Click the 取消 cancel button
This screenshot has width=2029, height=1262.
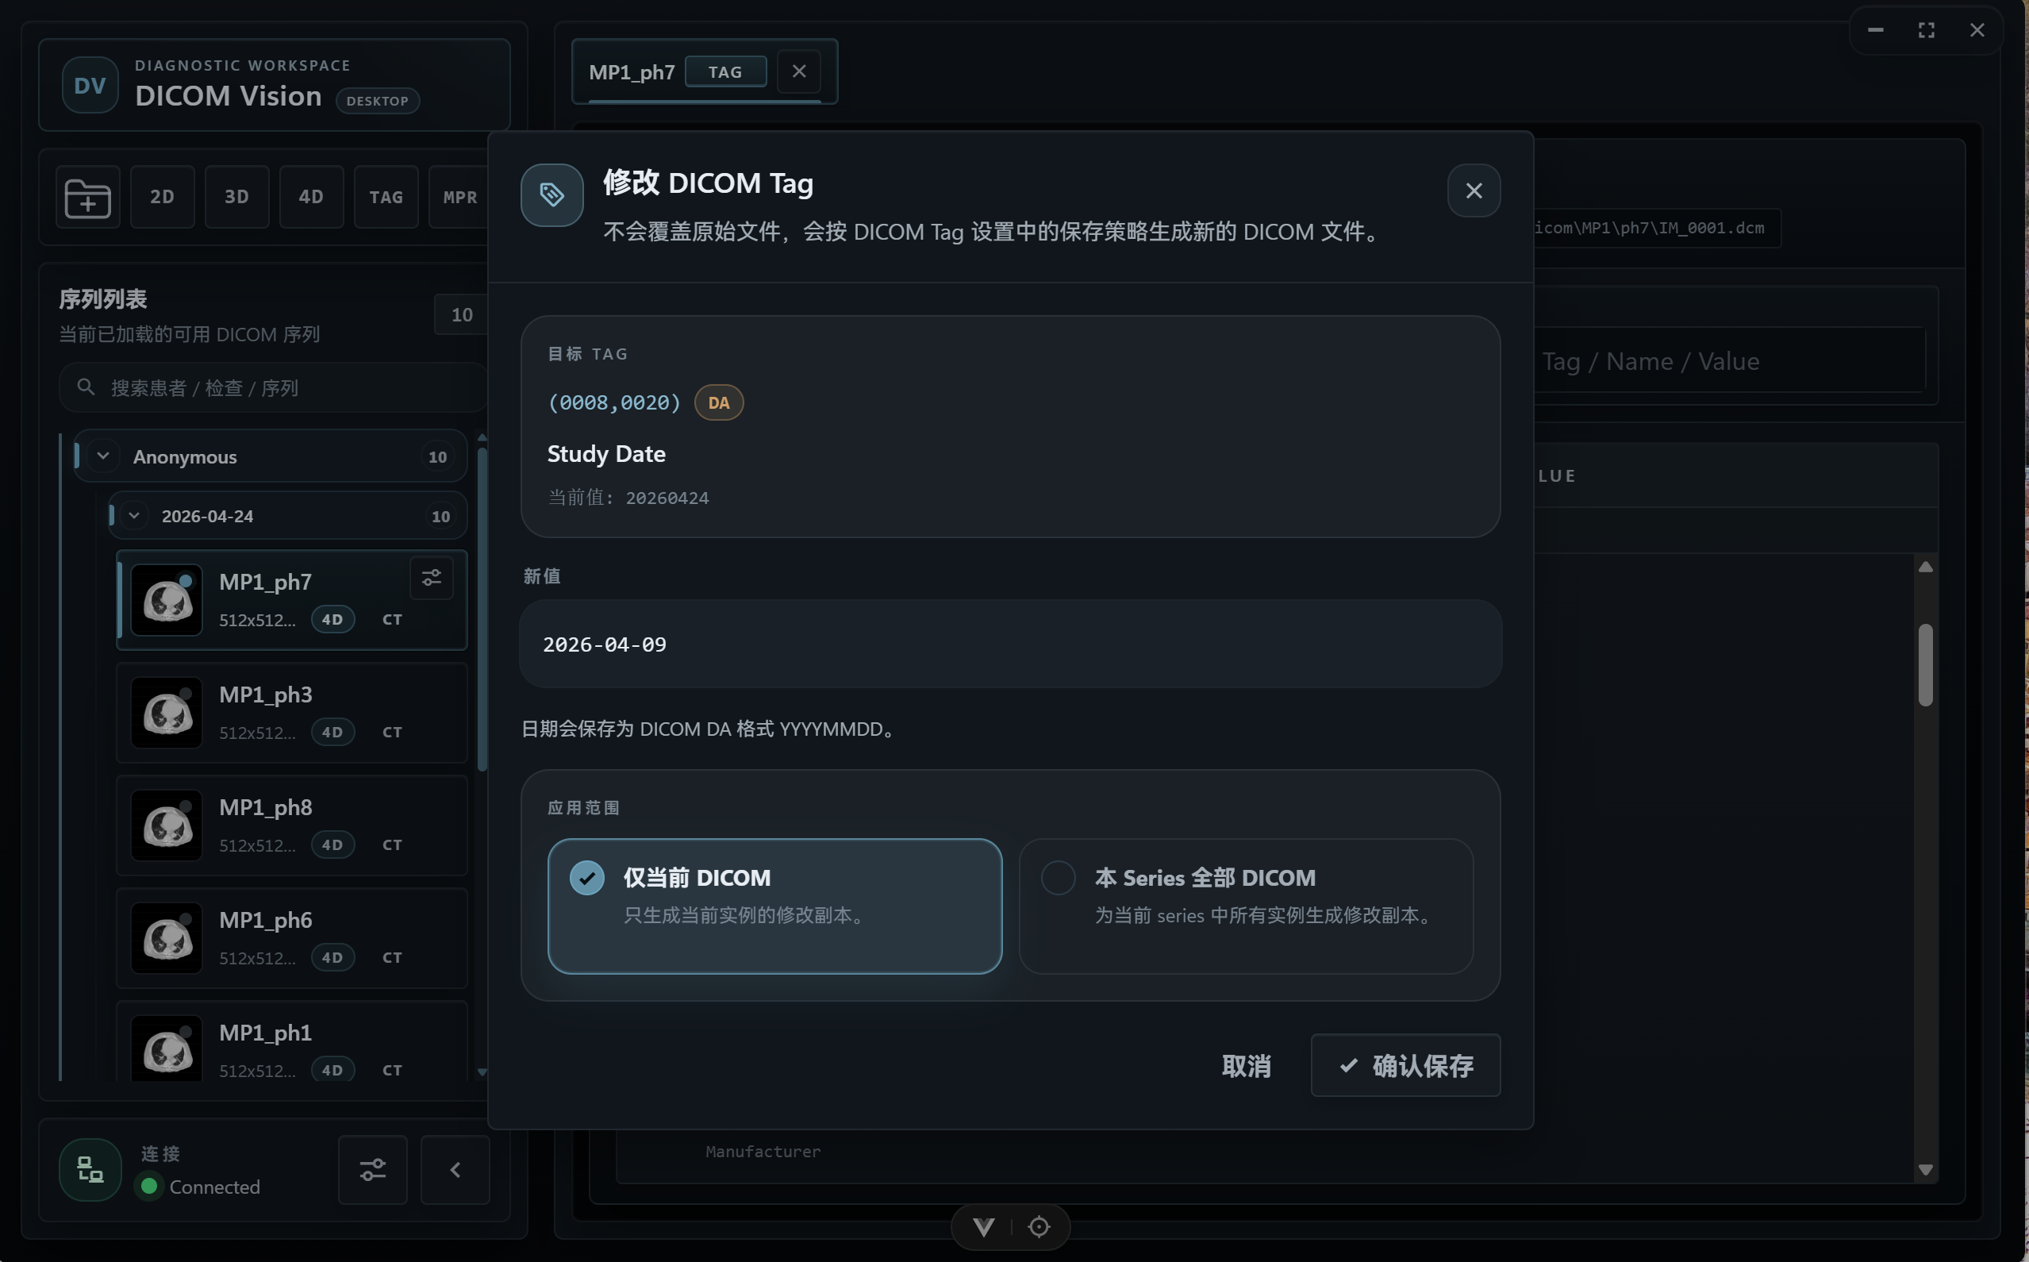1246,1066
